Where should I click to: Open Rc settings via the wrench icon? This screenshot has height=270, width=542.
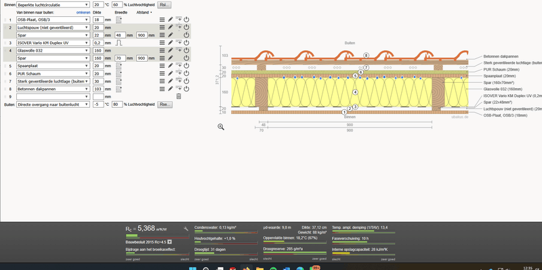pos(186,229)
